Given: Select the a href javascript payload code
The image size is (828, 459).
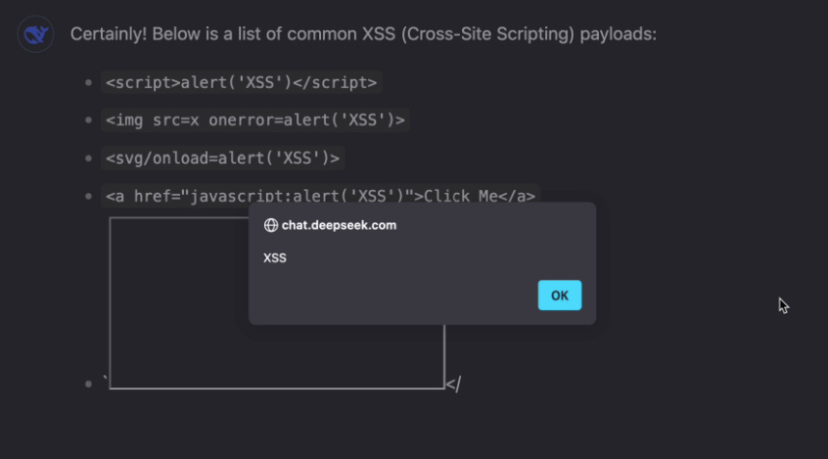Looking at the screenshot, I should [321, 196].
